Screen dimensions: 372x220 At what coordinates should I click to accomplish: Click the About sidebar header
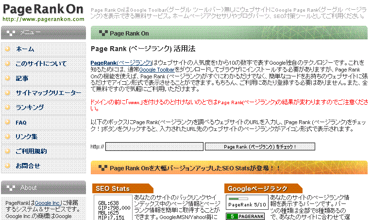click(x=43, y=188)
